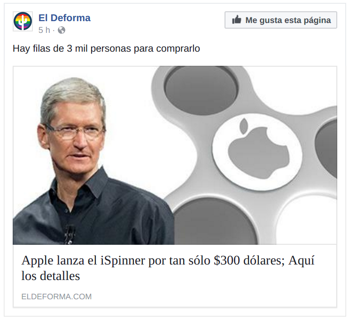Open the El Deforma page name link

click(64, 18)
